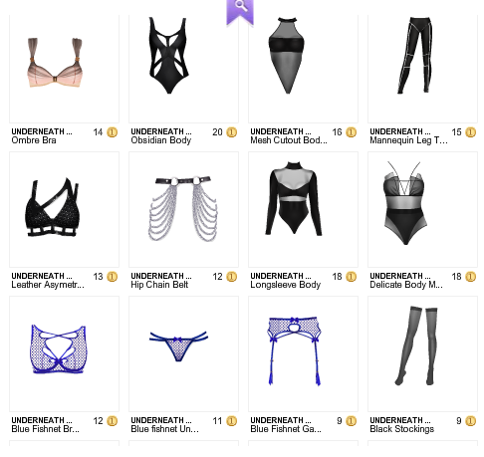Open the Obsidian Body item image
This screenshot has height=457, width=484.
click(184, 69)
